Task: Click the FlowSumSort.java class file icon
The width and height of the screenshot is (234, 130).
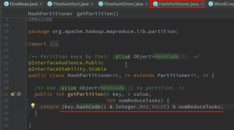Action: pos(50,4)
